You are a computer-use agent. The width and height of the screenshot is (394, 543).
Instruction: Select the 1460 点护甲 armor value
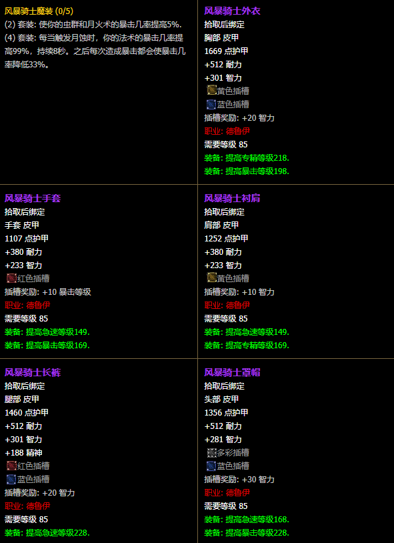pos(27,412)
